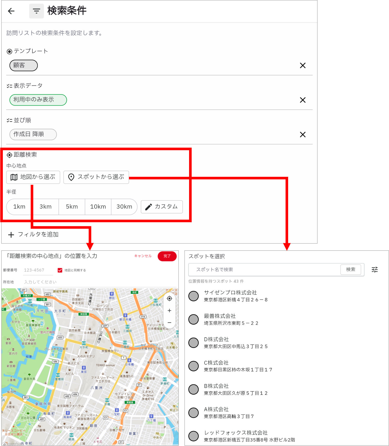389x446 pixels.
Task: Click the スポット名で検索 search field
Action: [x=264, y=270]
